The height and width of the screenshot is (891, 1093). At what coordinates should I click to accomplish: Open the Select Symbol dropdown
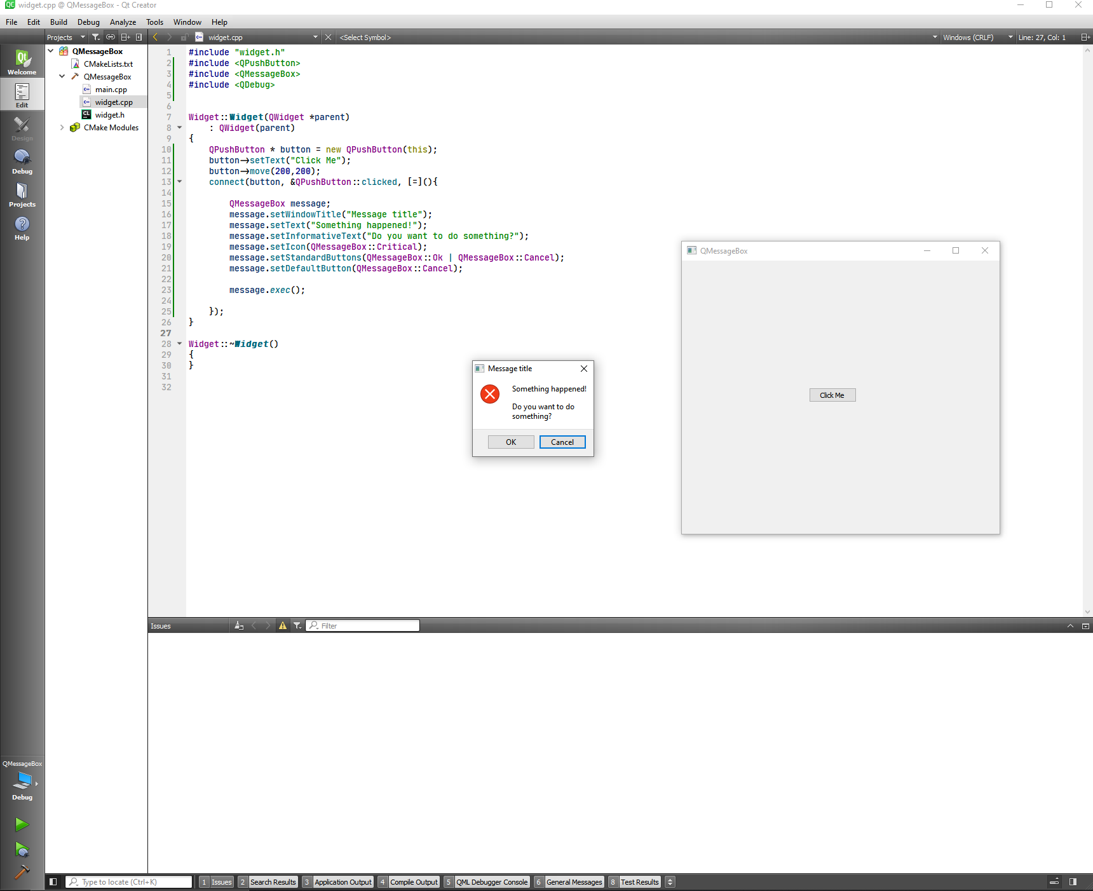pos(638,37)
